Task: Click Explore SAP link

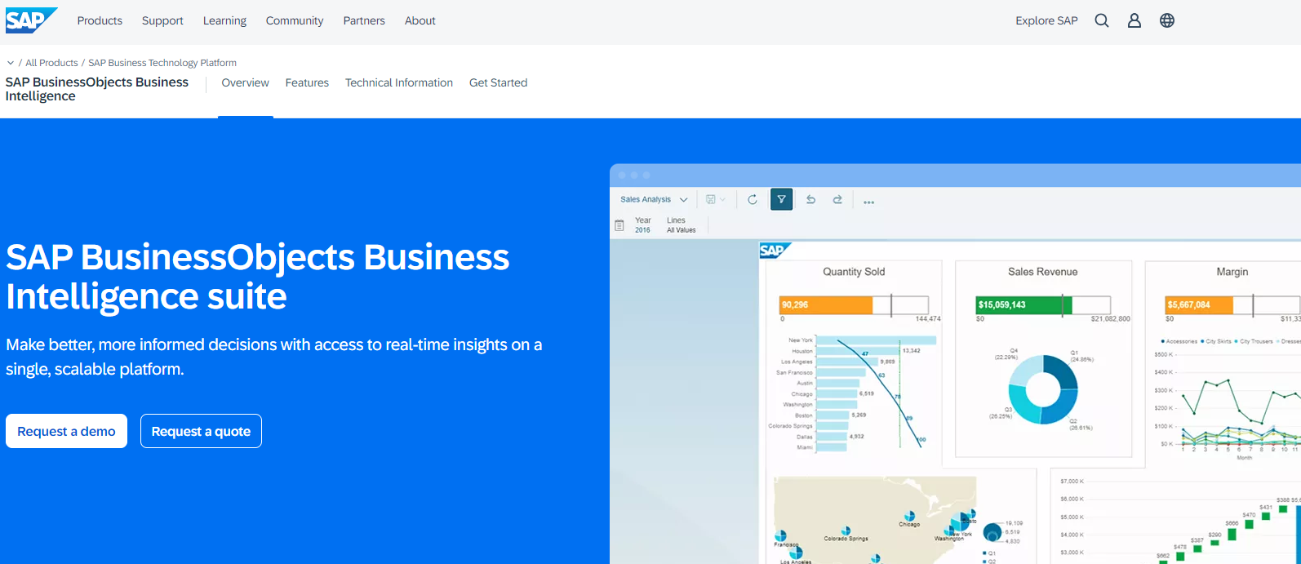Action: point(1046,20)
